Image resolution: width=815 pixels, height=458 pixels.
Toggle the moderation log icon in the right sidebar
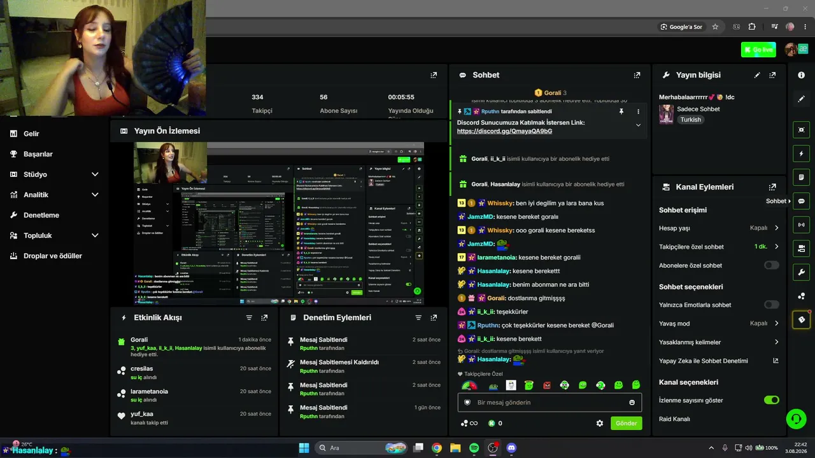[x=801, y=177]
